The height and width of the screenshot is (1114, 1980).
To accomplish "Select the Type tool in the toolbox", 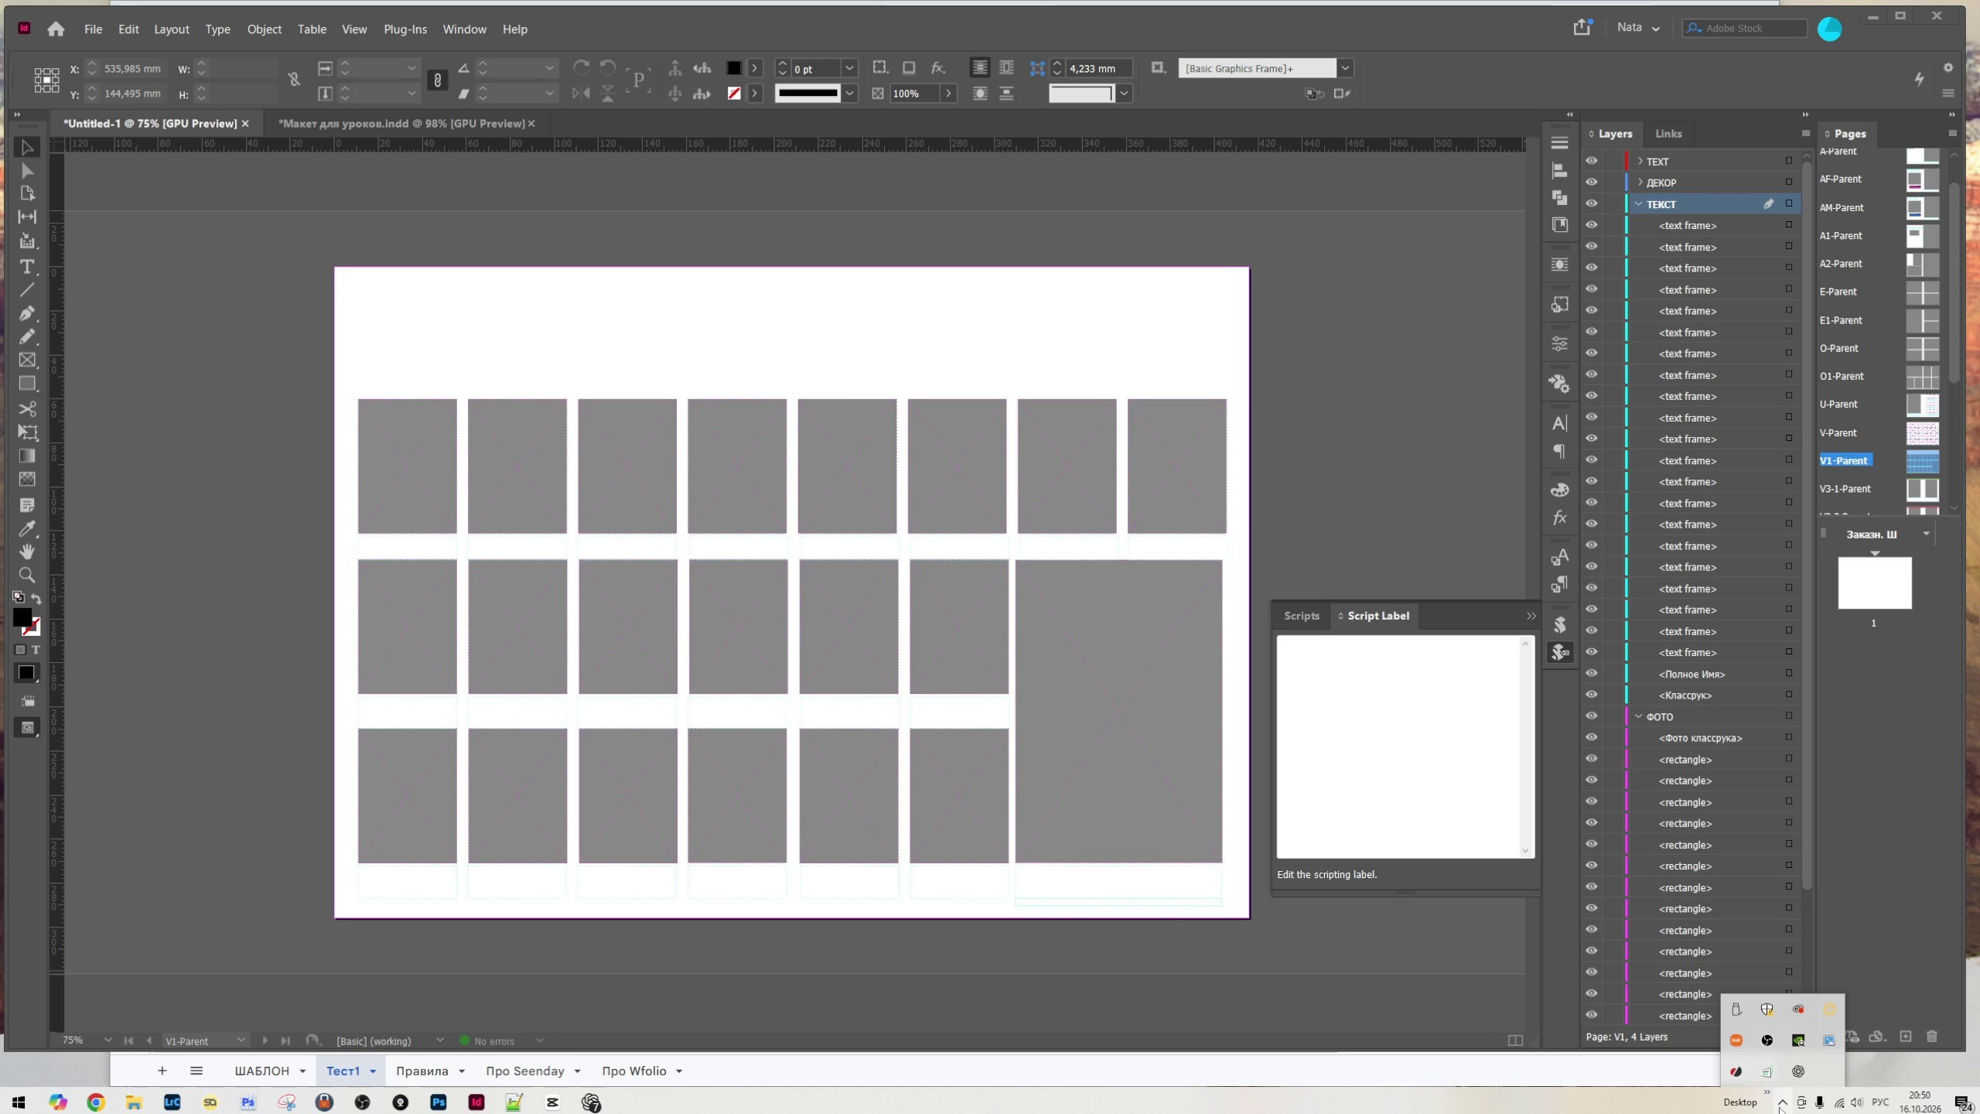I will coord(27,267).
